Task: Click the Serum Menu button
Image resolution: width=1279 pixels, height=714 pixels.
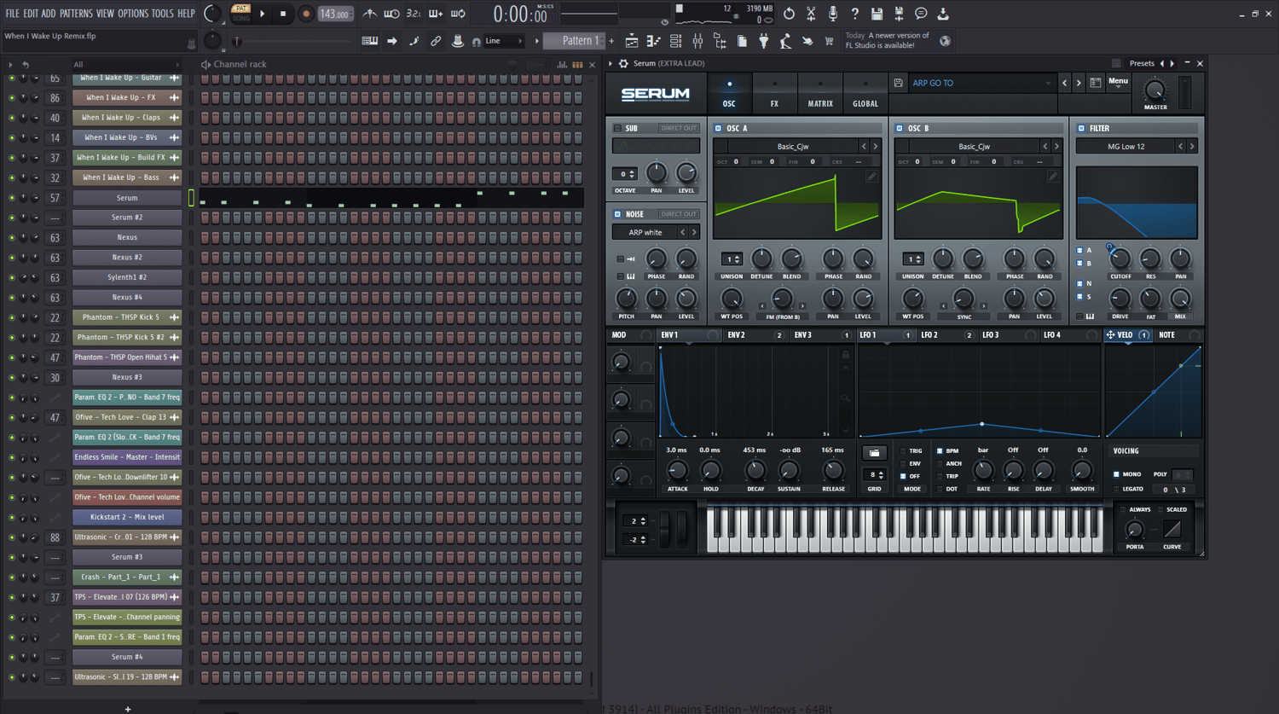Action: click(1118, 83)
